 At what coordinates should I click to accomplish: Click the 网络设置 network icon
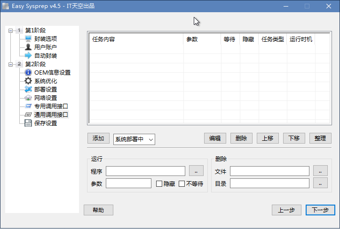[x=28, y=98]
